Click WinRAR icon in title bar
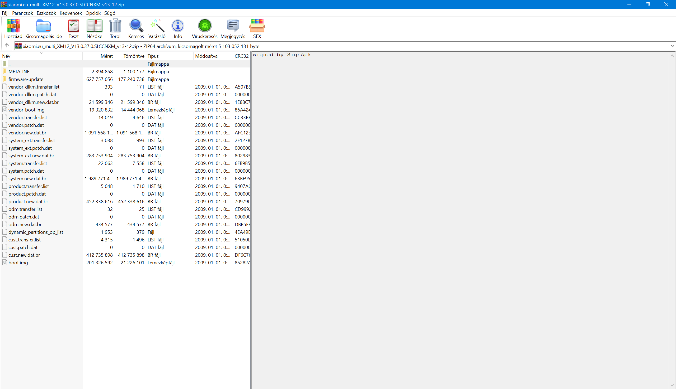 pos(3,4)
